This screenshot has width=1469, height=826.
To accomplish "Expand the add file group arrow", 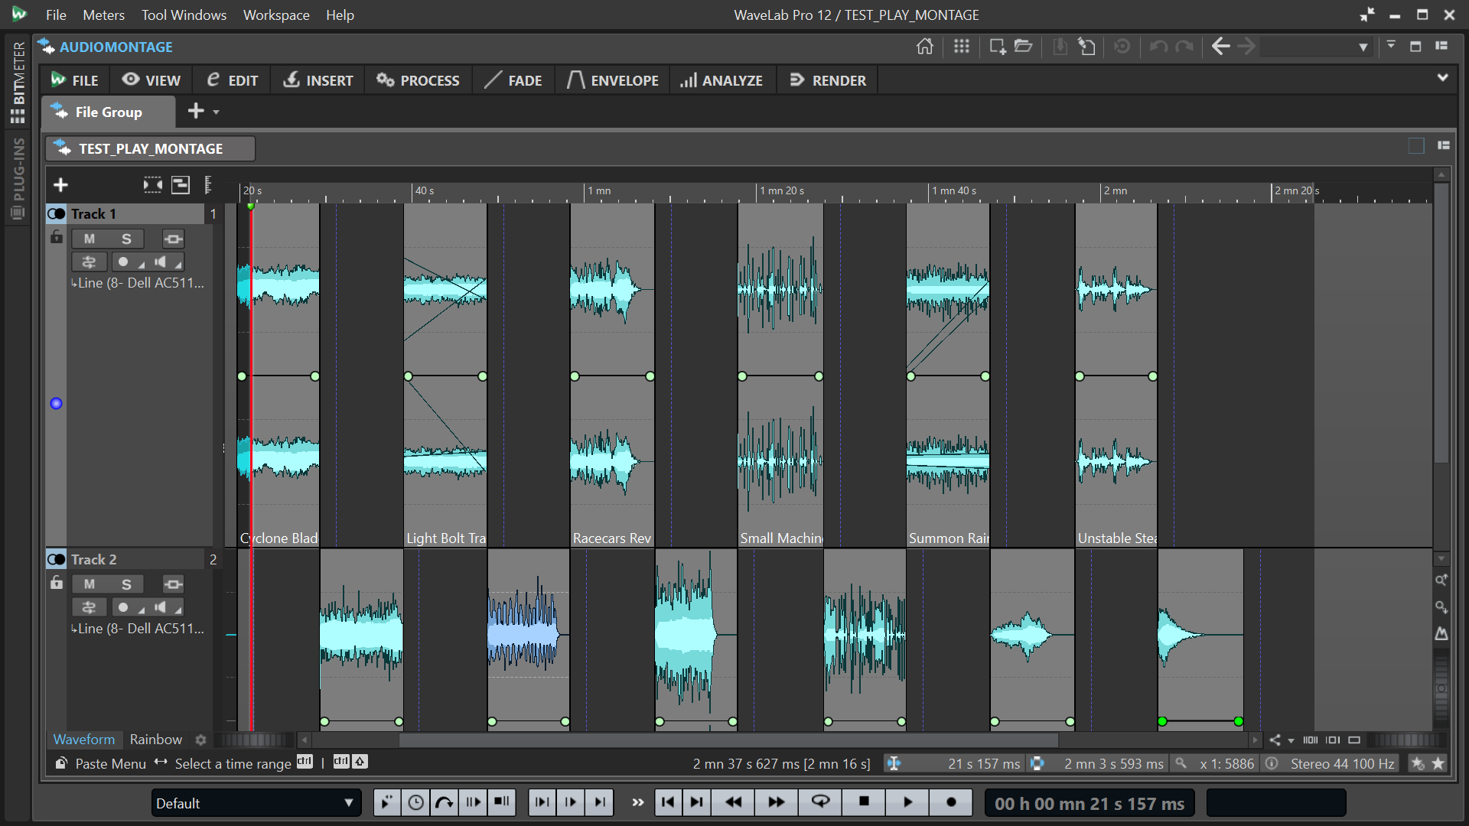I will coord(217,112).
